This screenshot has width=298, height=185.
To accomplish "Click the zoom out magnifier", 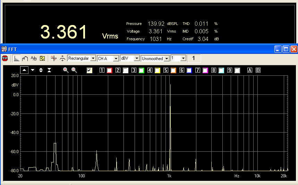I will (74, 70).
